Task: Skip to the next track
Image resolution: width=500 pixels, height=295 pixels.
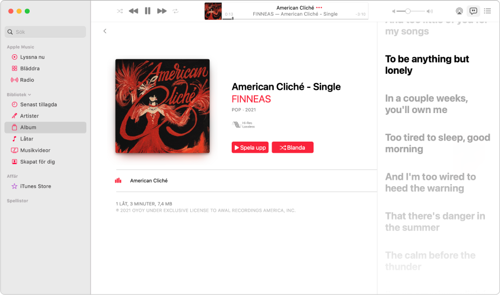Action: 162,11
